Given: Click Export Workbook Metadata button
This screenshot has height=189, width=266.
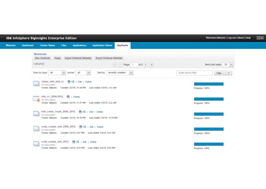Looking at the screenshot, I should [x=109, y=58].
